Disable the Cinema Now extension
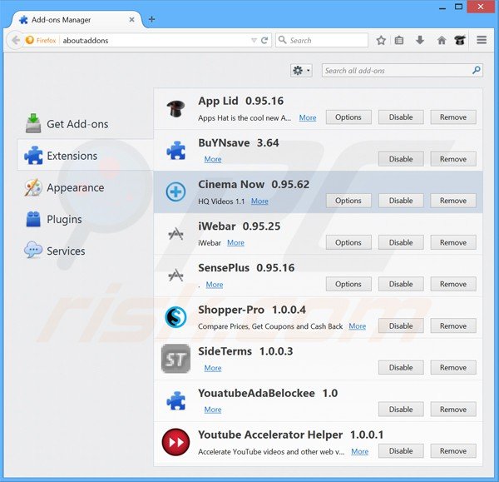This screenshot has width=499, height=482. (x=401, y=201)
